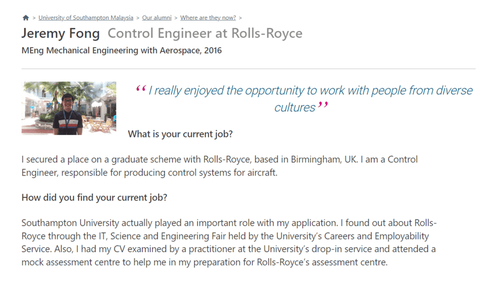The width and height of the screenshot is (498, 282).
Task: Click the paragraph mentioning Birmingham, UK
Action: (220, 166)
